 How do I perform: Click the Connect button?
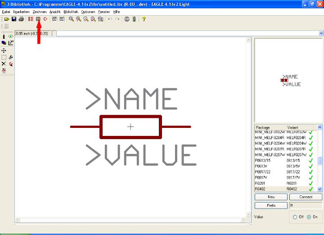(x=306, y=197)
